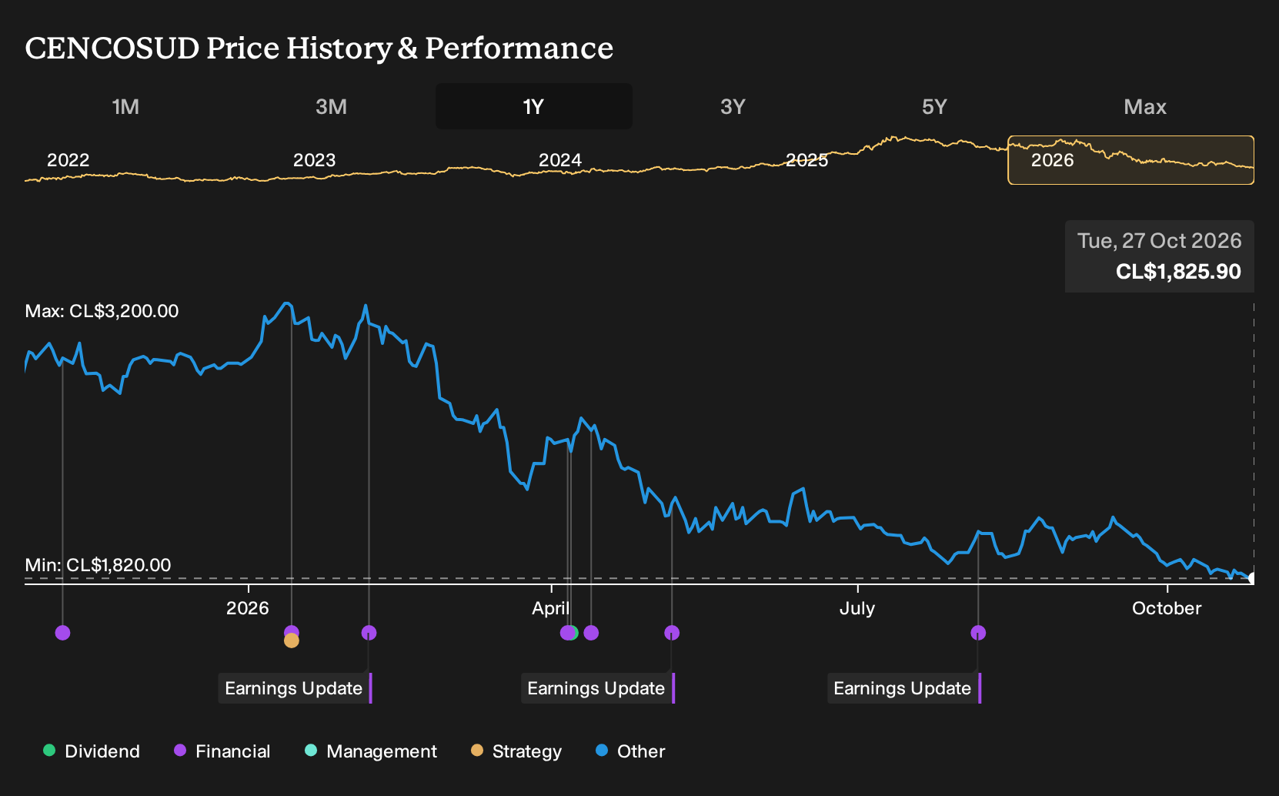Image resolution: width=1279 pixels, height=796 pixels.
Task: Choose the 1Y range tab
Action: (533, 106)
